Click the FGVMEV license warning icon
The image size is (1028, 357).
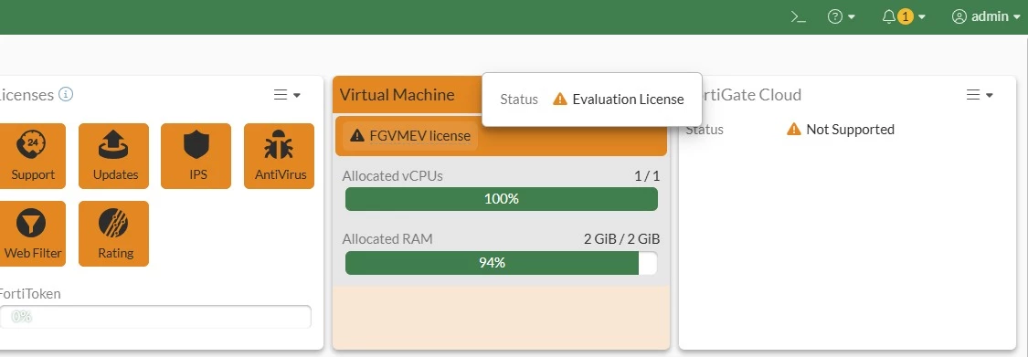[x=356, y=136]
